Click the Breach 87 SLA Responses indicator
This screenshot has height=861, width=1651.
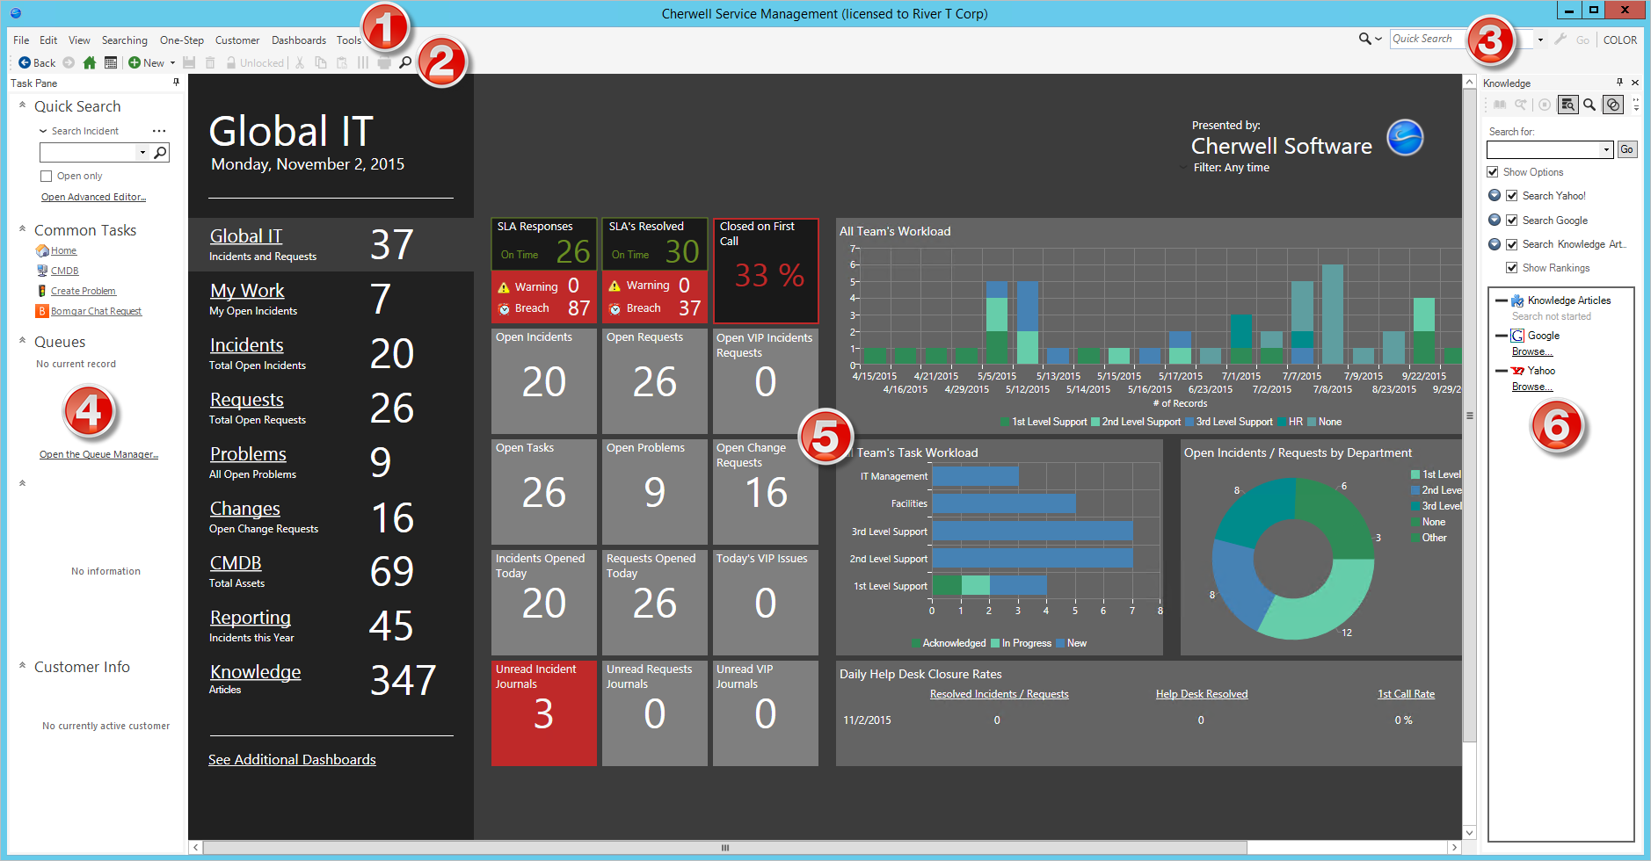point(544,308)
